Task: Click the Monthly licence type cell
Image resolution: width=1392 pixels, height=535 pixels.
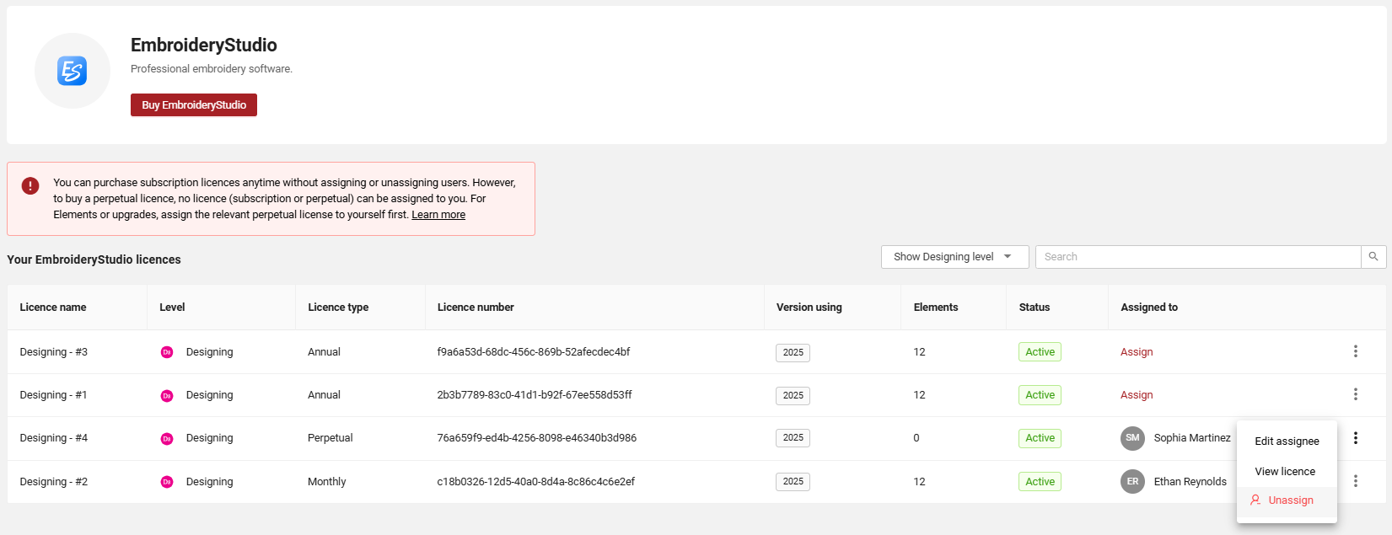Action: coord(327,482)
